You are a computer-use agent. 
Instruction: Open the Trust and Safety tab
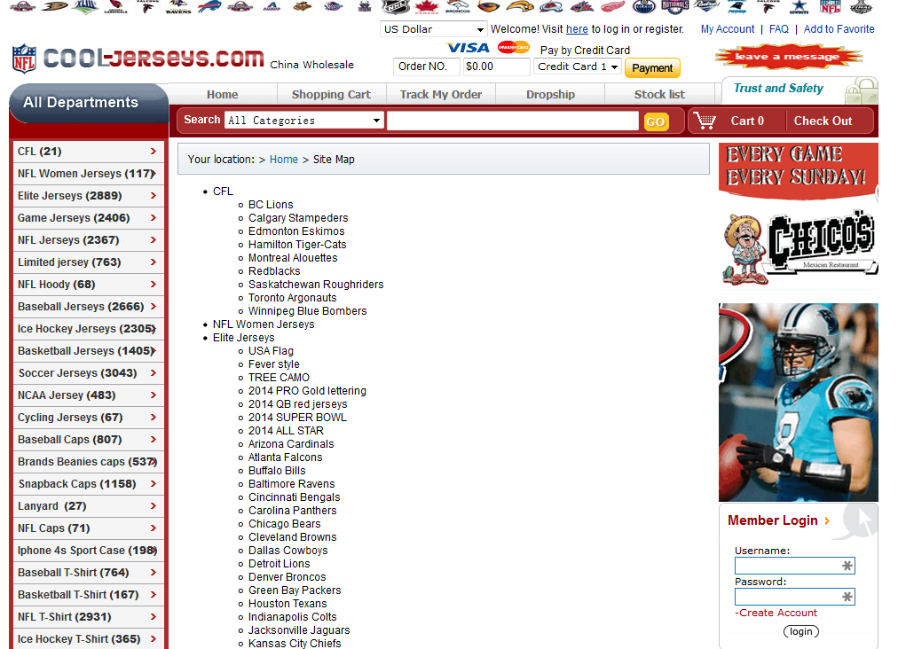pos(800,90)
